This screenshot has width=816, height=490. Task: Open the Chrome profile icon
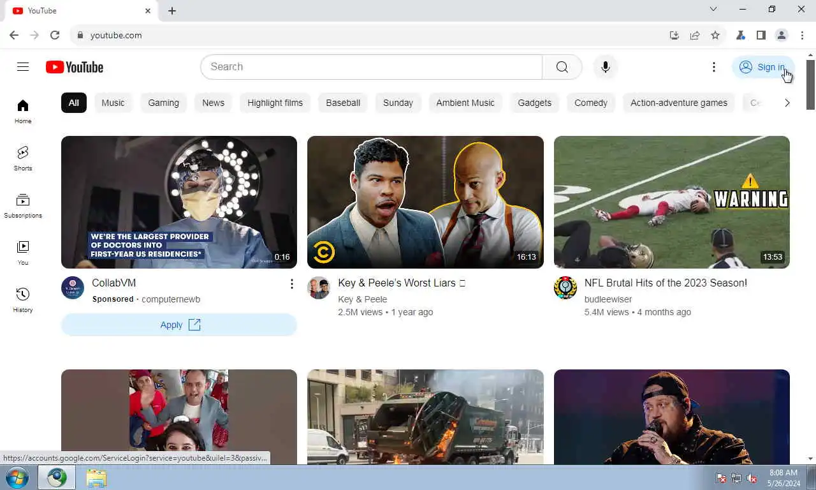pyautogui.click(x=782, y=35)
